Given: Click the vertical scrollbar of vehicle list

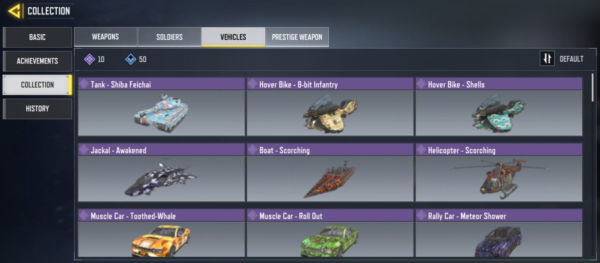Looking at the screenshot, I should [593, 88].
